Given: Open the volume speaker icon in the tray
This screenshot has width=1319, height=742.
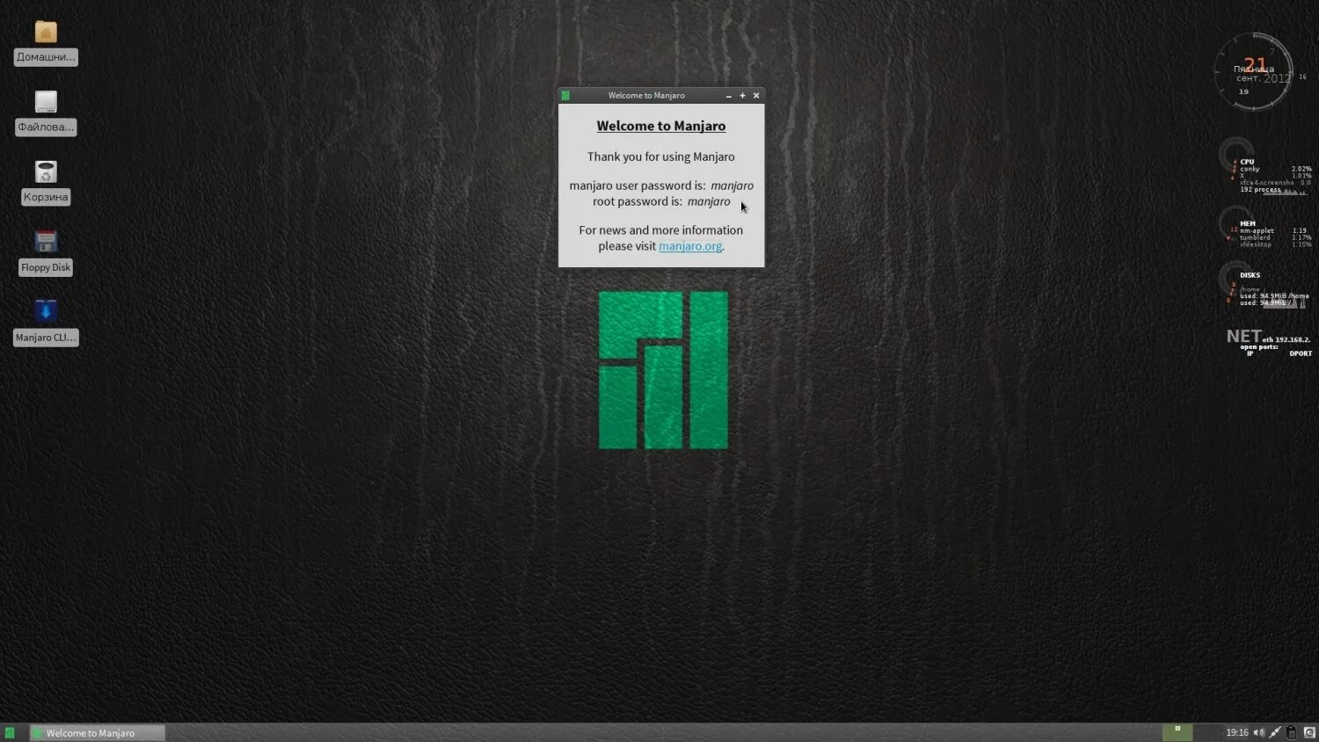Looking at the screenshot, I should [1258, 732].
